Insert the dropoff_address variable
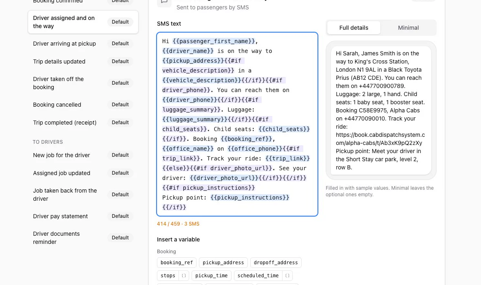 click(x=276, y=263)
